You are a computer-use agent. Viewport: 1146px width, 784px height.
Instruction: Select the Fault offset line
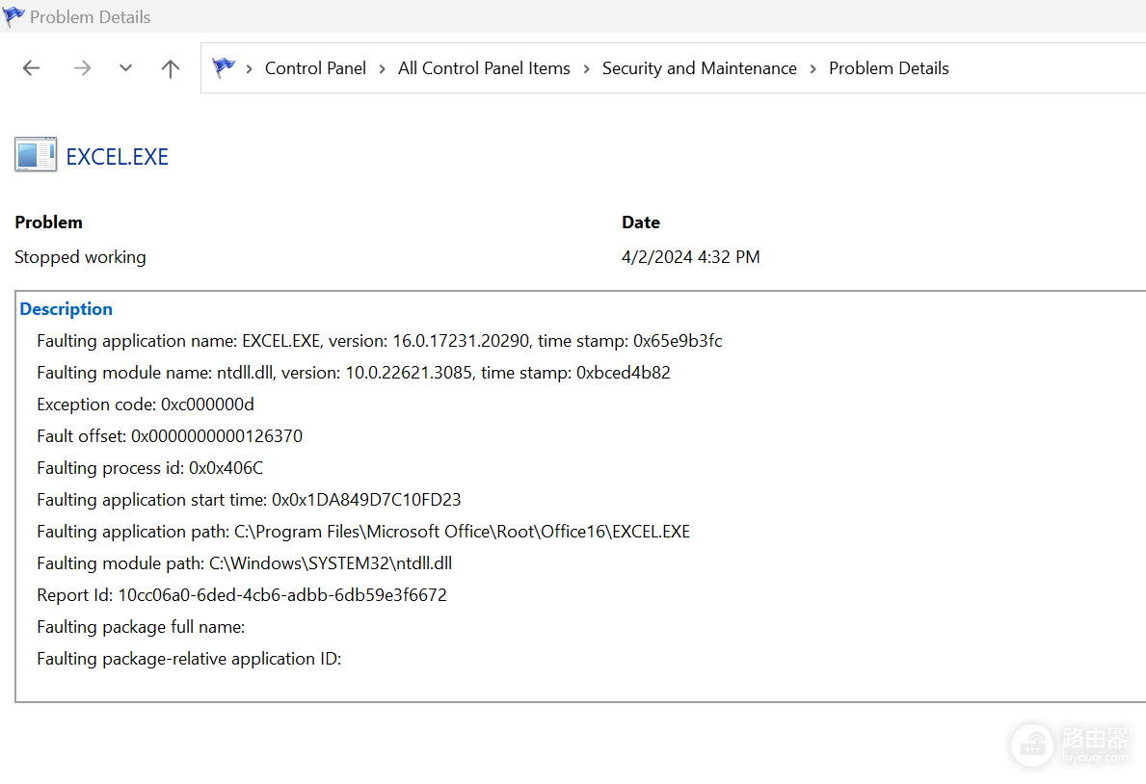pos(170,436)
